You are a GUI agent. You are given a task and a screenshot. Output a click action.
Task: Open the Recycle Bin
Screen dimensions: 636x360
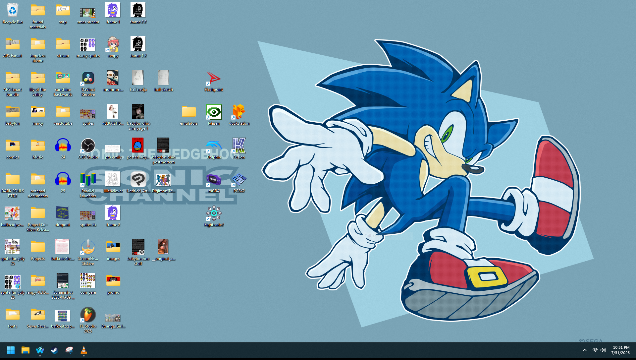[13, 13]
